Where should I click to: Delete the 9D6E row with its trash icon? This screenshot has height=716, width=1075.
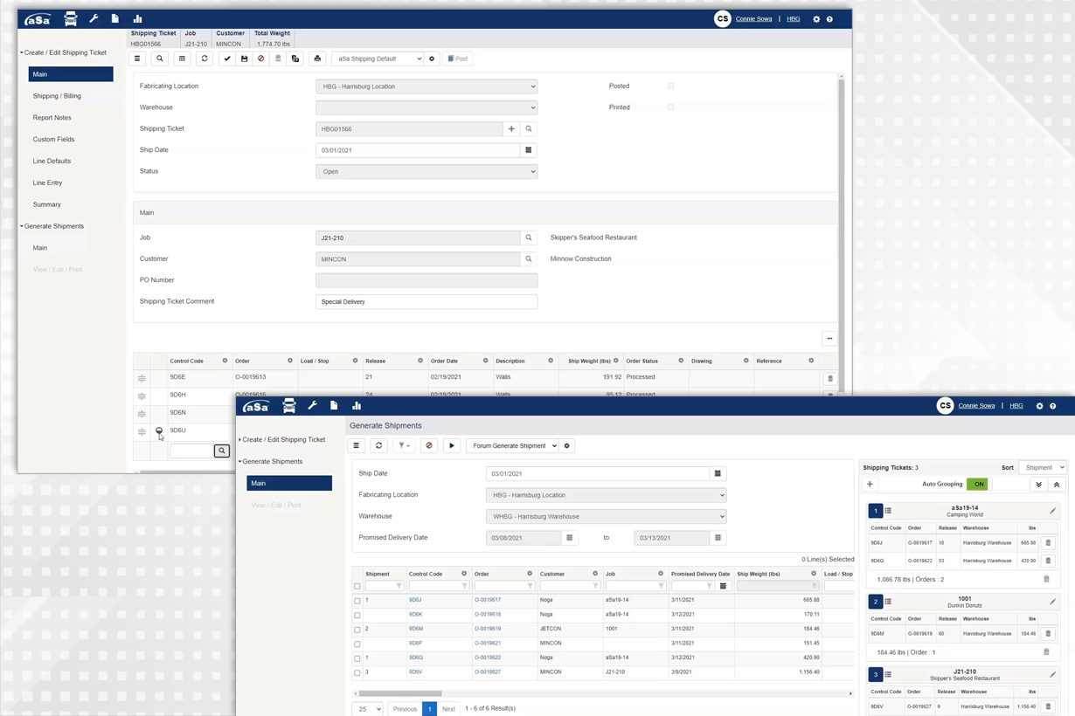click(x=830, y=378)
